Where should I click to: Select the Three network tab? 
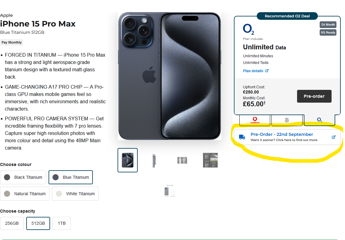pyautogui.click(x=287, y=120)
